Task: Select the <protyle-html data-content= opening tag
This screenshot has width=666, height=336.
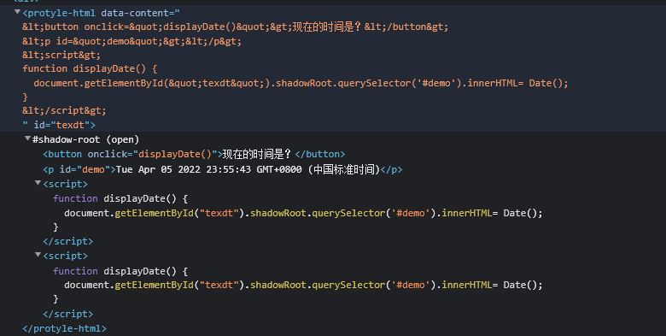Action: pos(101,13)
